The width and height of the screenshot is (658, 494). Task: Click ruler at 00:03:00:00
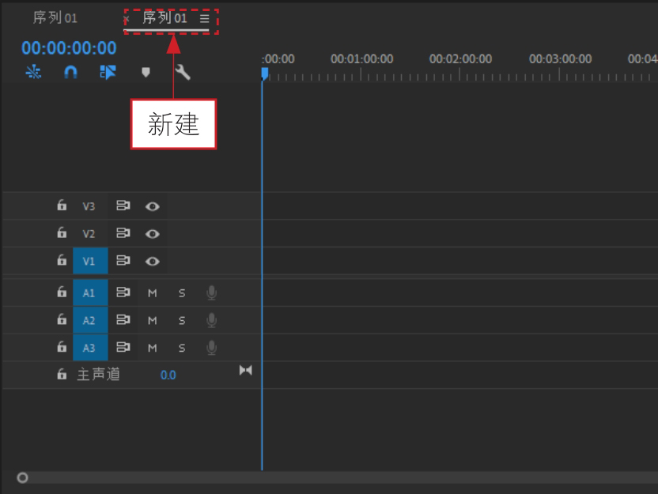click(560, 59)
